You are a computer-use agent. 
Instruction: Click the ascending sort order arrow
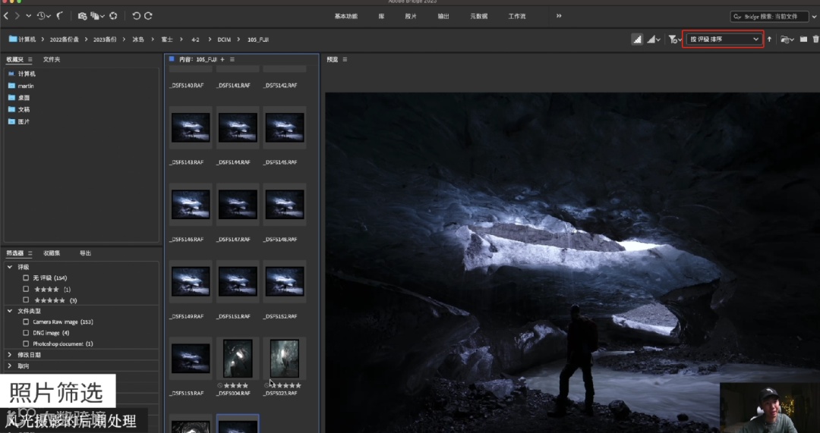point(769,39)
